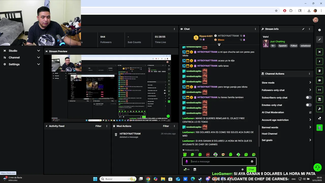
Task: Open the info icon in right sidebar
Action: [x=319, y=30]
